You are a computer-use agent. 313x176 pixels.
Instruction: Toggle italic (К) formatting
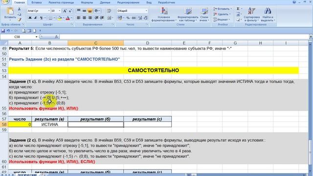tap(36, 18)
